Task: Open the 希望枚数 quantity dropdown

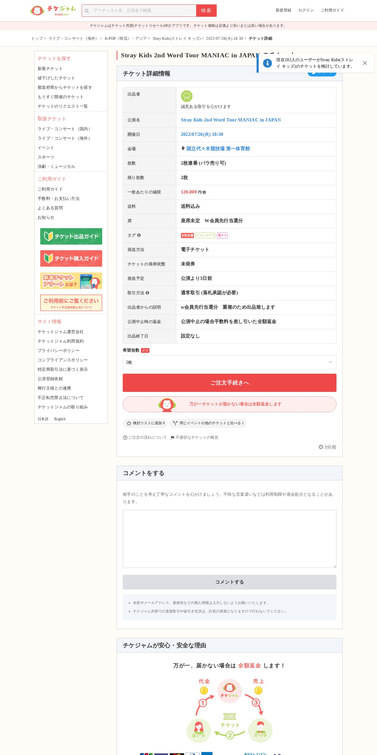Action: pos(230,362)
